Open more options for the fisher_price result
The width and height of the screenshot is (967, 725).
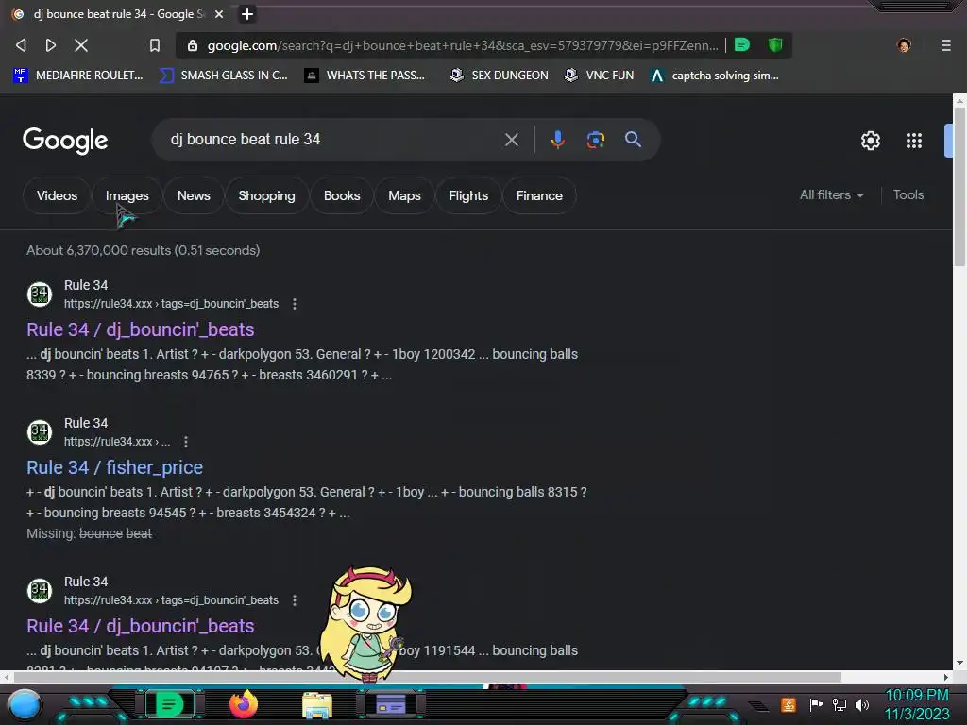(x=186, y=442)
